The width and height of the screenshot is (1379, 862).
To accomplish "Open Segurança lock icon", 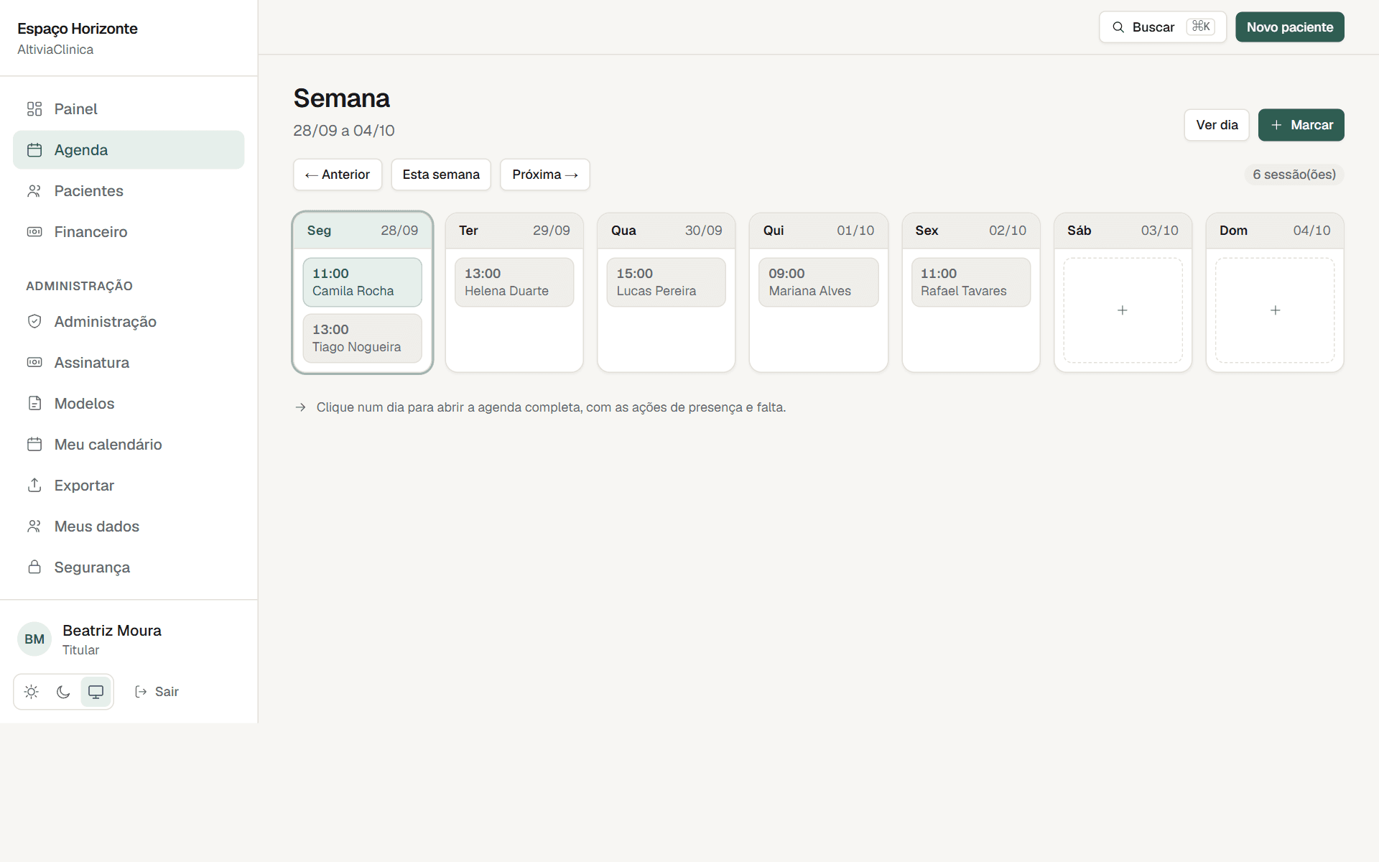I will [x=34, y=567].
